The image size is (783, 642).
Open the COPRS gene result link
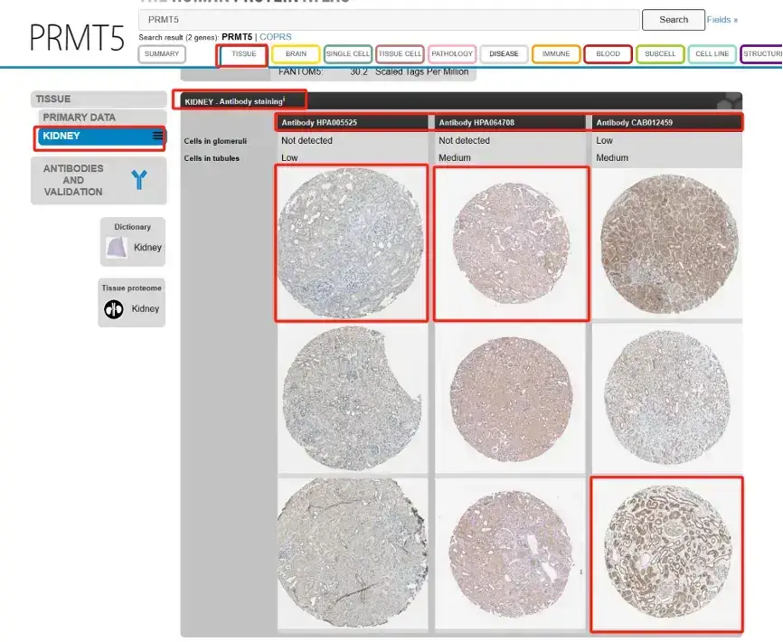point(276,37)
